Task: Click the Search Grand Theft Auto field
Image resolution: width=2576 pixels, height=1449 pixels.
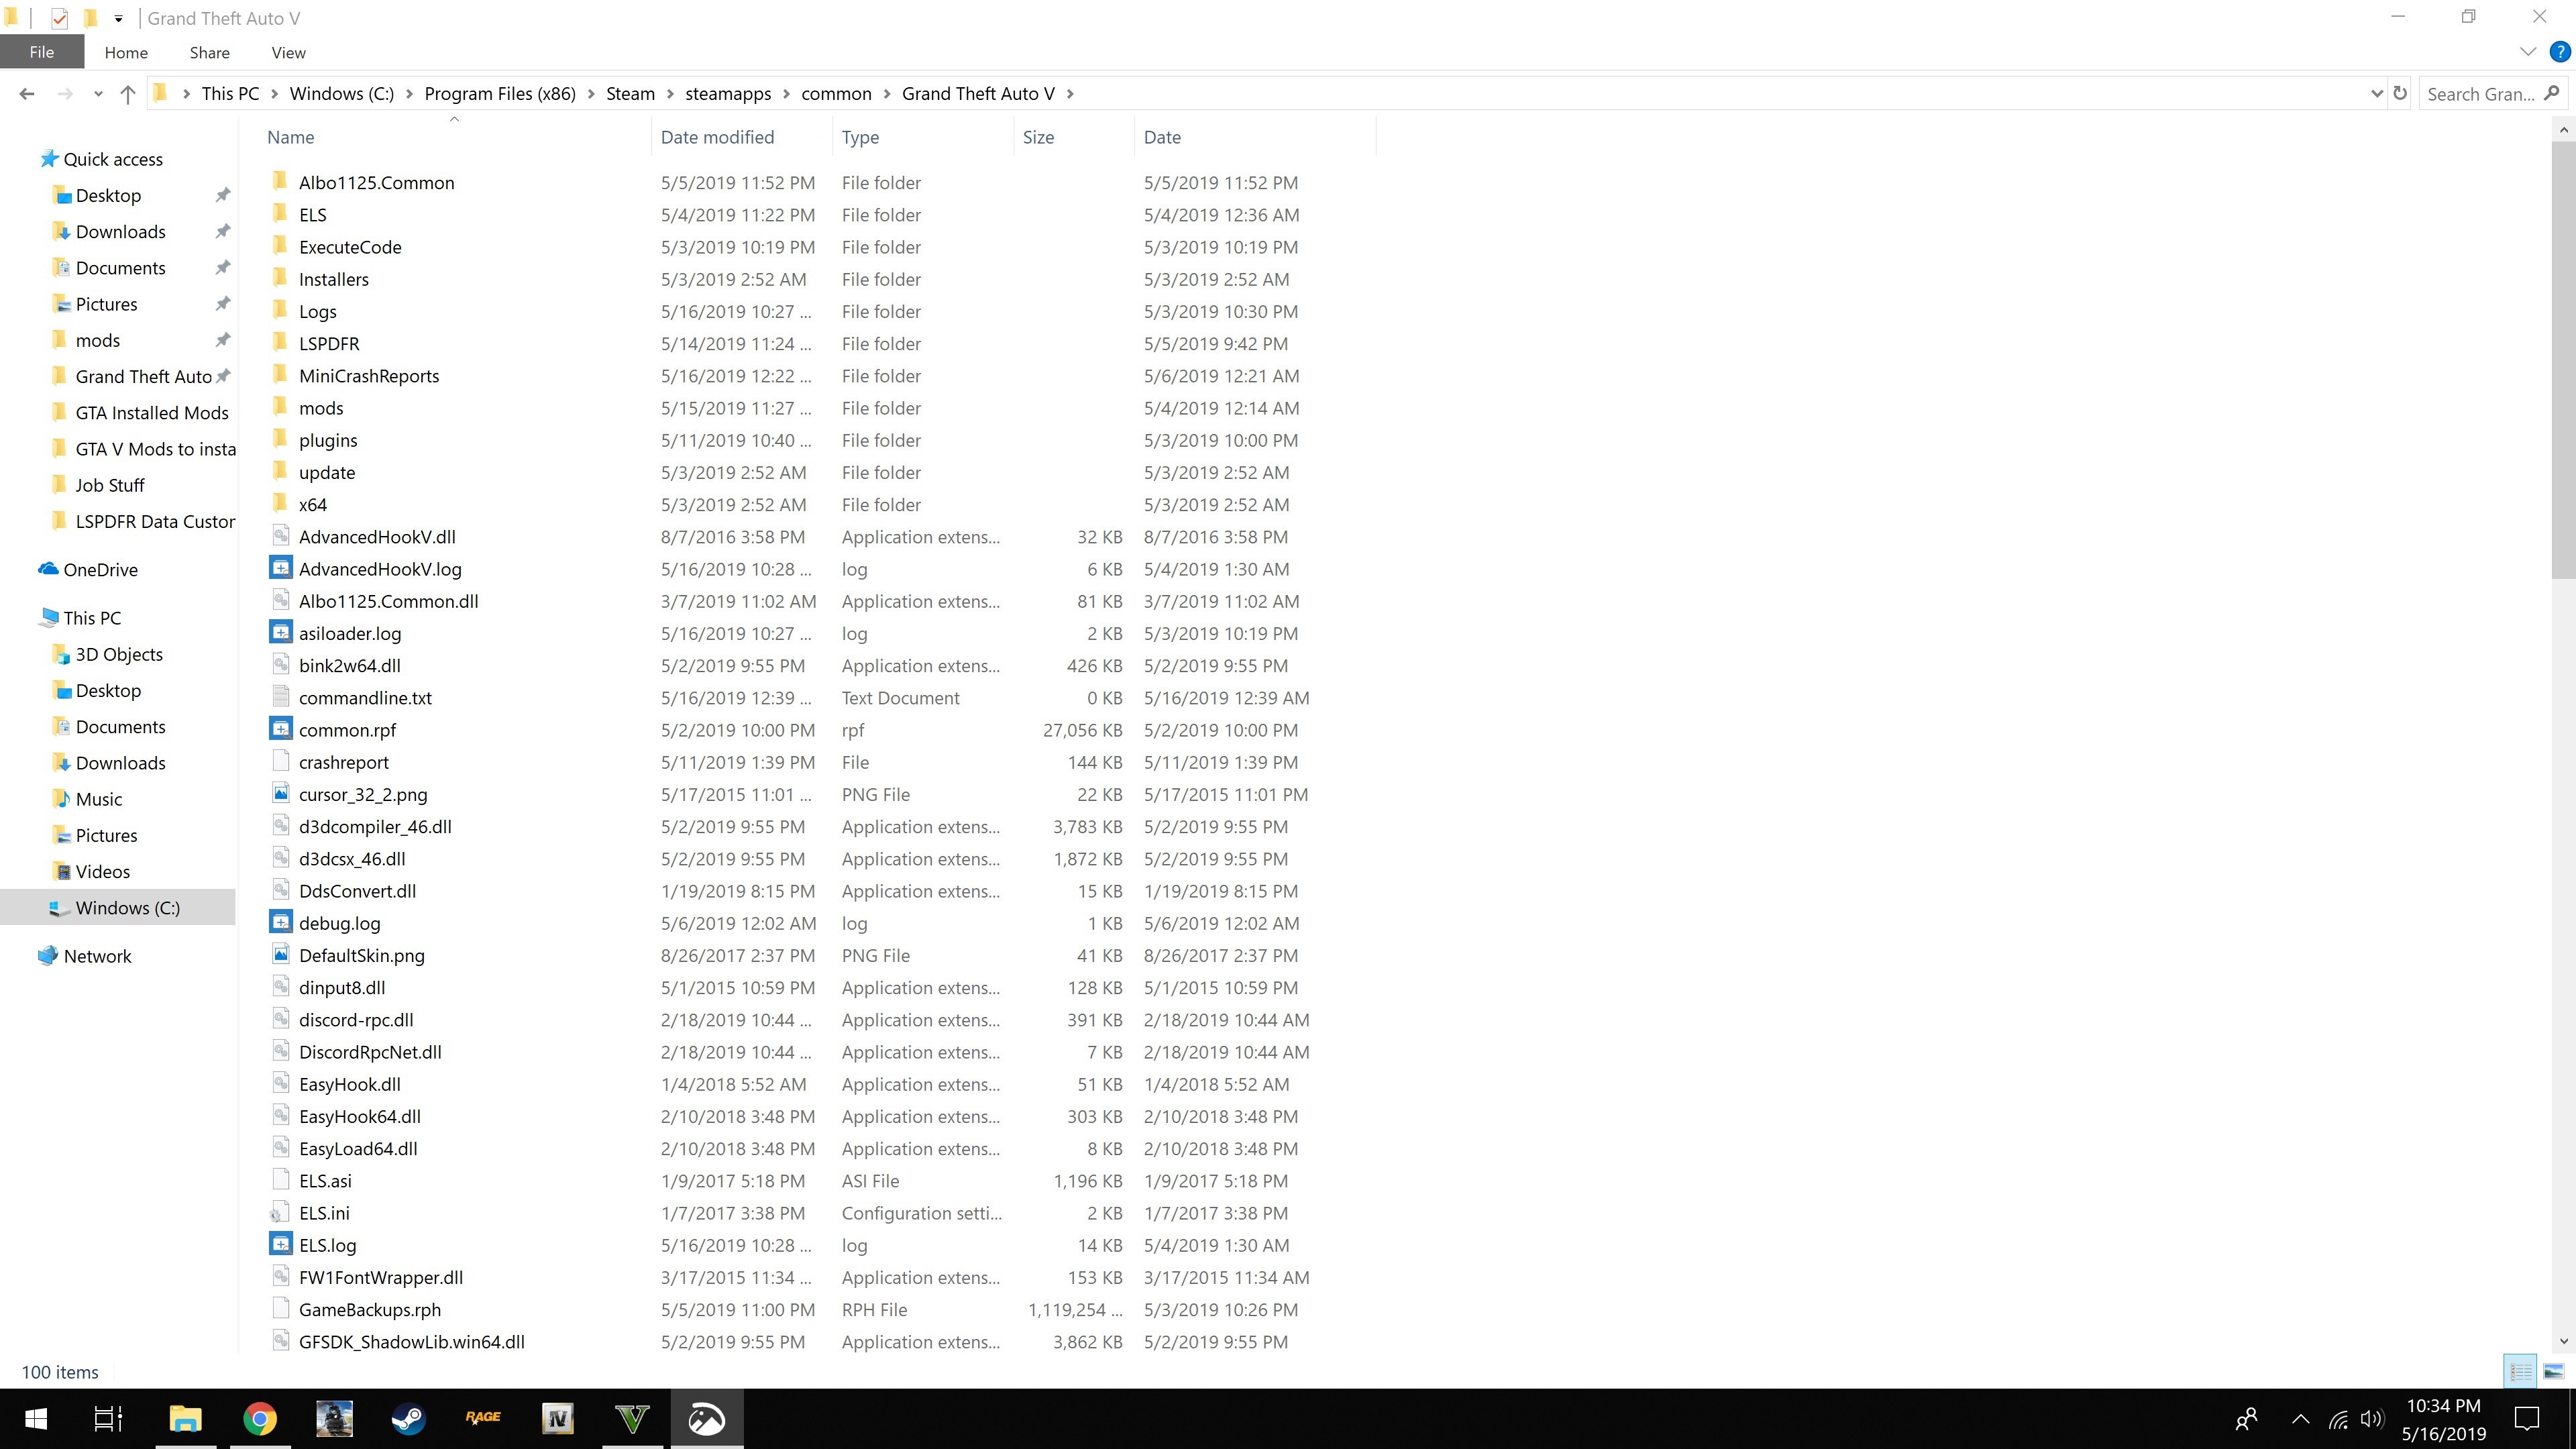Action: 2480,94
